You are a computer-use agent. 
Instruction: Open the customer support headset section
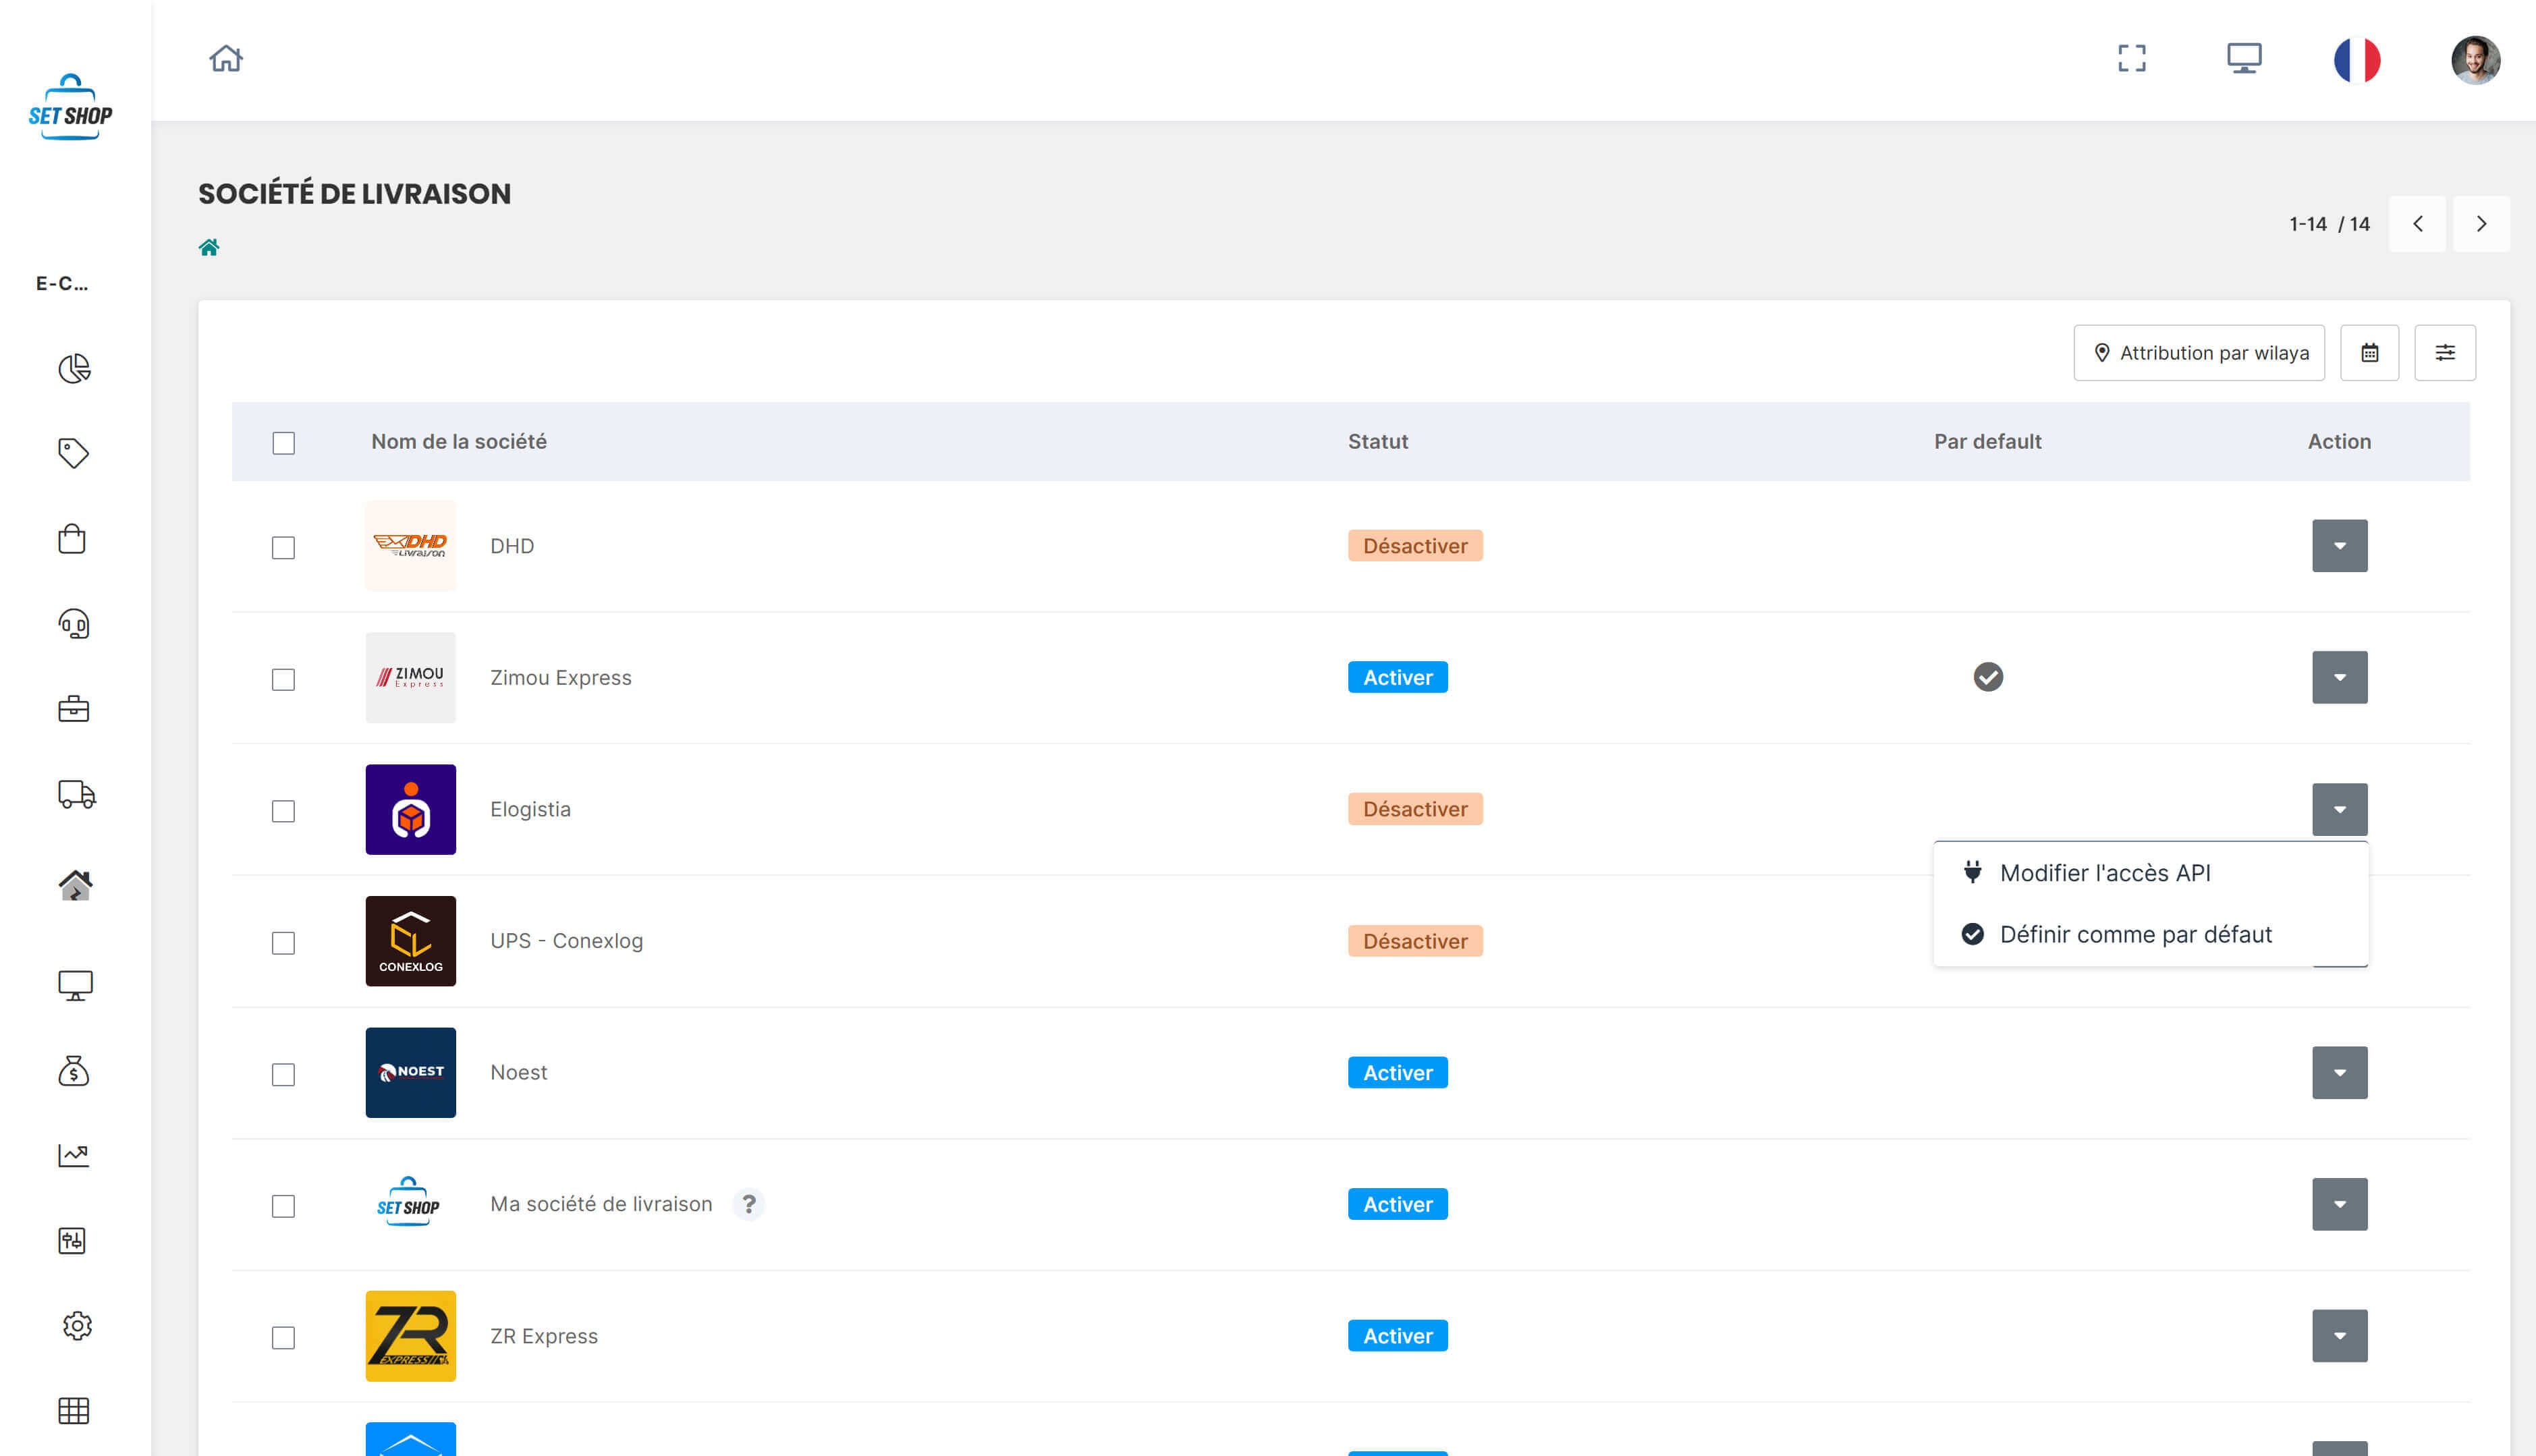pos(74,624)
